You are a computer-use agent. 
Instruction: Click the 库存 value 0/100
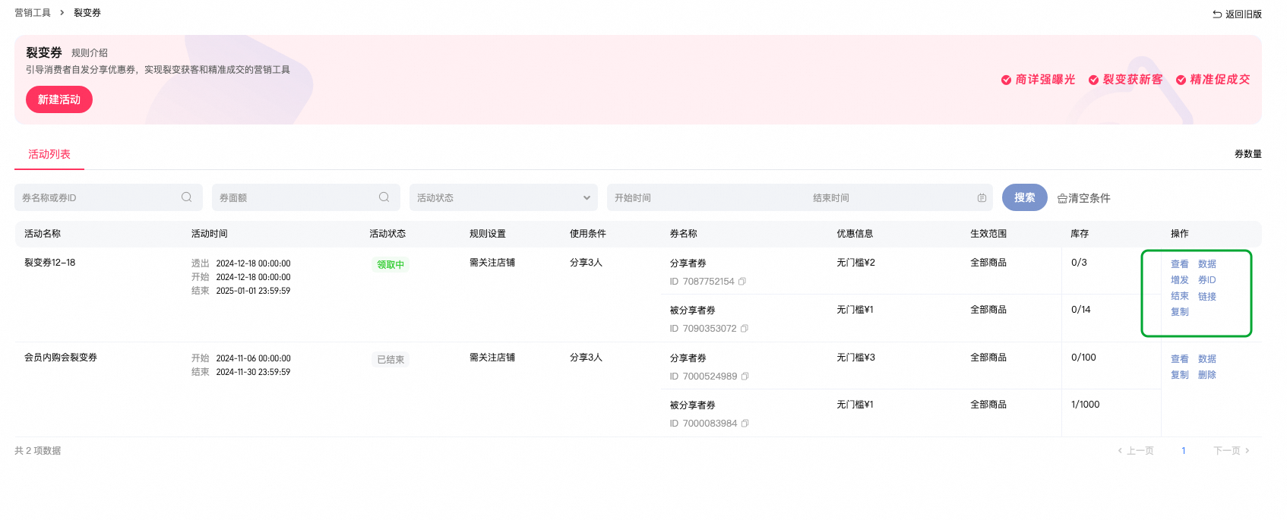(1083, 358)
